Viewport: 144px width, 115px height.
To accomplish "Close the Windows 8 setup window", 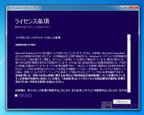I will [x=134, y=7].
